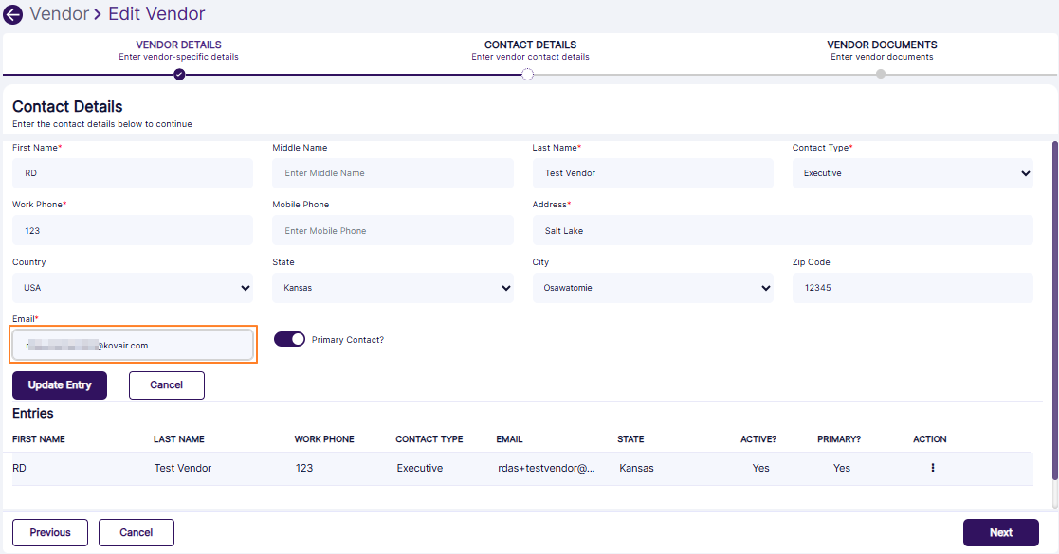Click Cancel next to Update Entry
1059x554 pixels.
coord(167,385)
